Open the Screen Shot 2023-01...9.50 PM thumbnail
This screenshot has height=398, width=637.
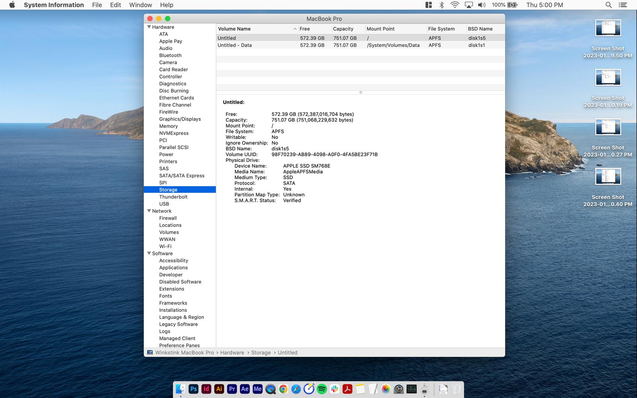point(608,28)
